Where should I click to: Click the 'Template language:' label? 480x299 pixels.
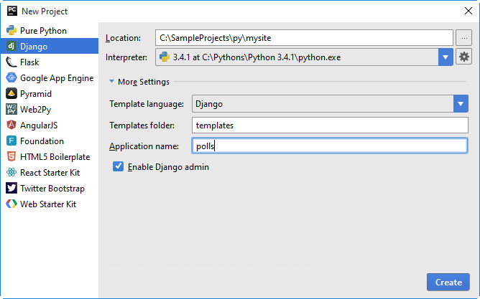pyautogui.click(x=147, y=104)
